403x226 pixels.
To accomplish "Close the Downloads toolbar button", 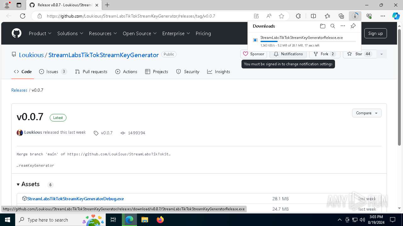I will 355,16.
